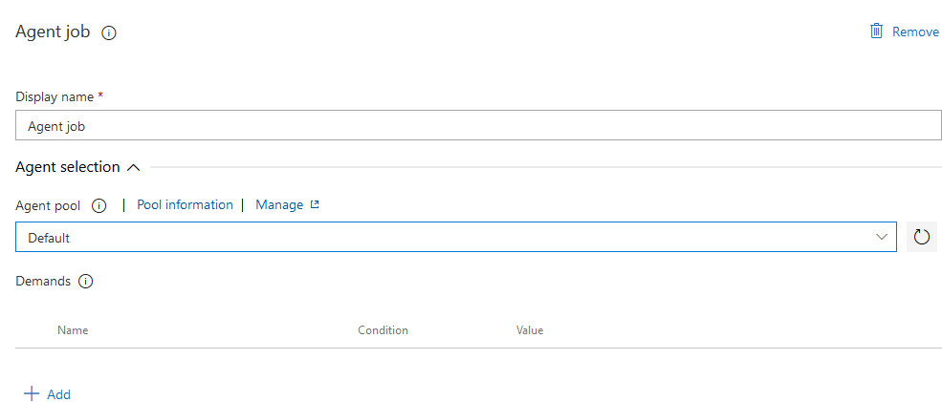Click the Agent job heading title
Viewport: 942px width, 402px height.
pyautogui.click(x=53, y=32)
